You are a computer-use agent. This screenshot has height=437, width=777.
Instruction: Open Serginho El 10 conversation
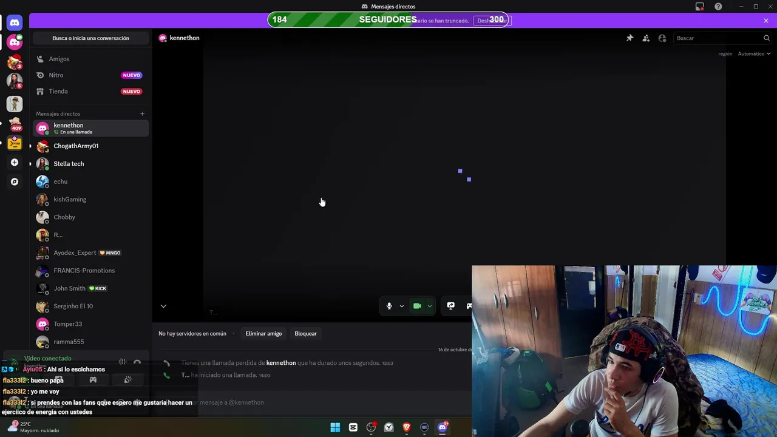tap(90, 306)
